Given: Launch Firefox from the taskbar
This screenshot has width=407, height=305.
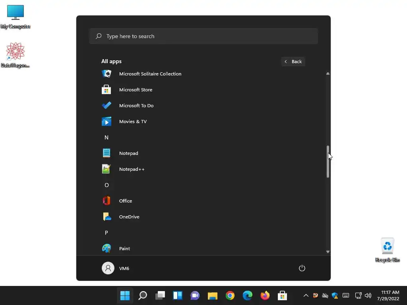Looking at the screenshot, I should pyautogui.click(x=265, y=295).
